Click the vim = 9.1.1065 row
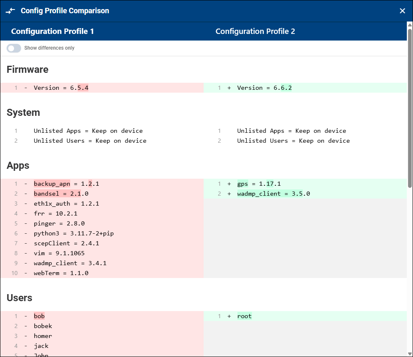The image size is (413, 357). click(102, 253)
